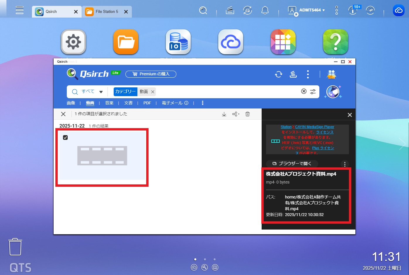This screenshot has width=409, height=275.
Task: Switch to the PDF category tab
Action: coord(147,103)
